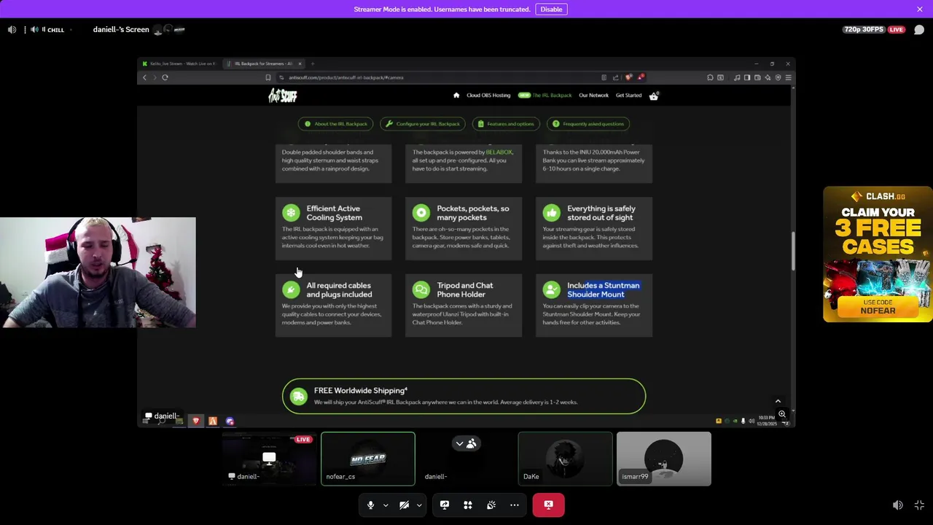The height and width of the screenshot is (525, 933).
Task: Click the share your screen icon
Action: click(445, 505)
